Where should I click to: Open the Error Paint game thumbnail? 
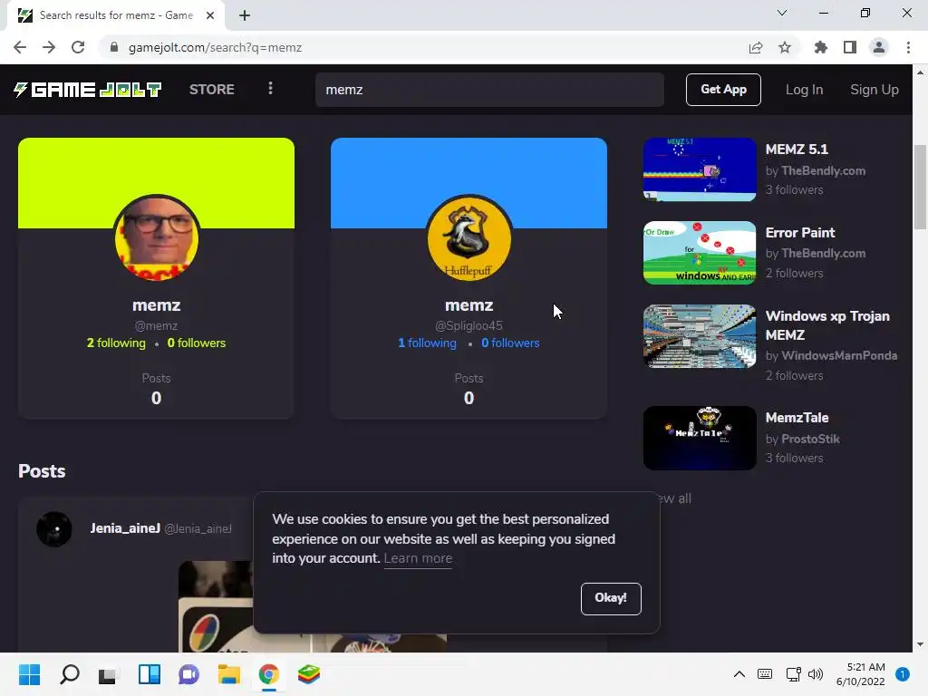[x=700, y=253]
